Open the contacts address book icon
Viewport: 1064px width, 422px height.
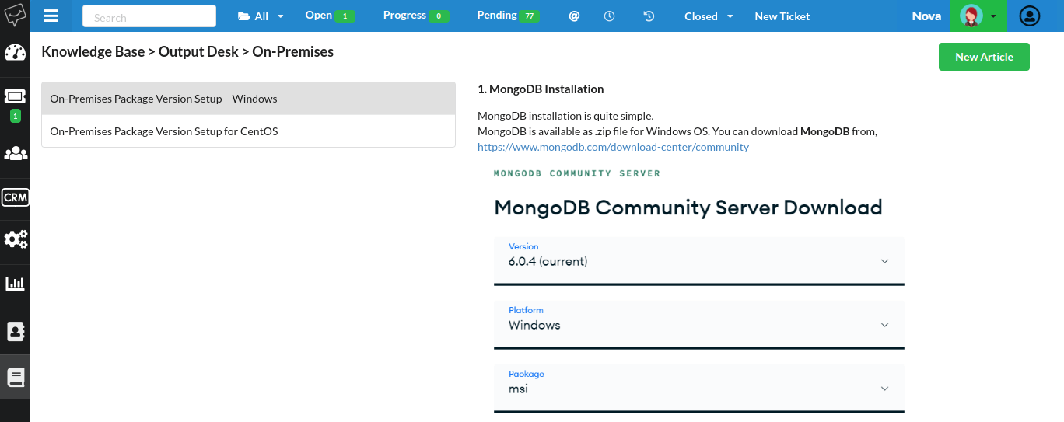point(15,332)
